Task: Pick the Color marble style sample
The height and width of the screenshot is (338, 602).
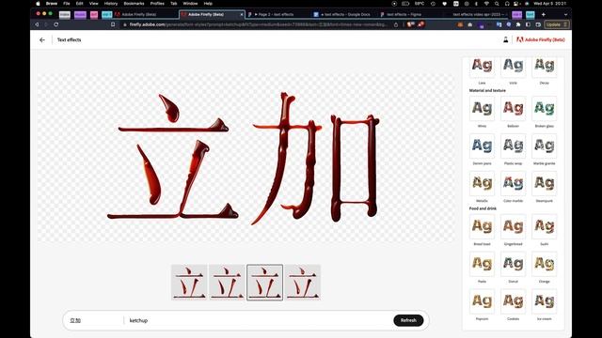Action: coord(513,184)
